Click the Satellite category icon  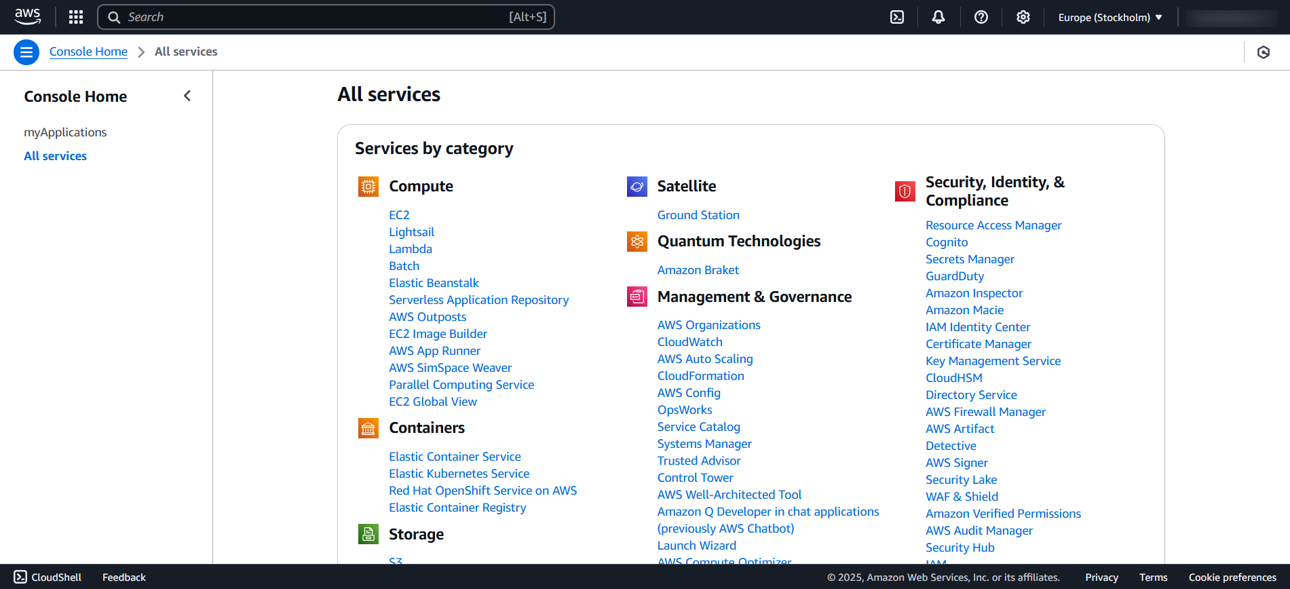(637, 187)
